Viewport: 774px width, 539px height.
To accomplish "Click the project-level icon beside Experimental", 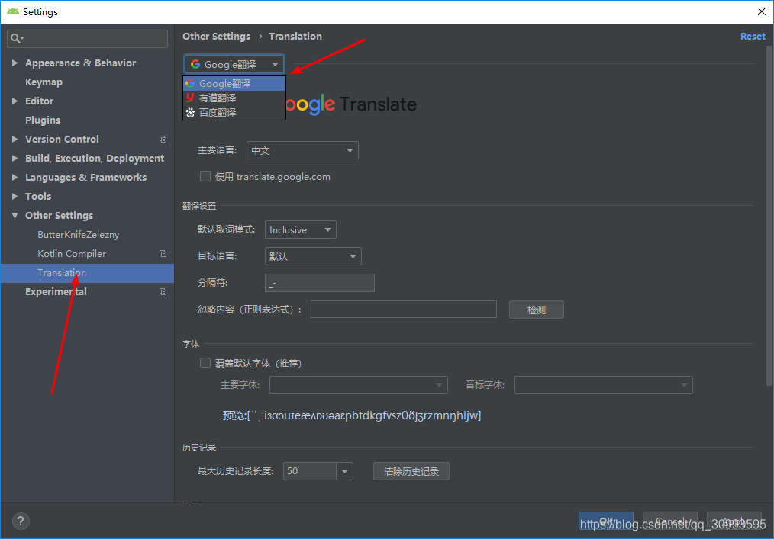I will 163,291.
